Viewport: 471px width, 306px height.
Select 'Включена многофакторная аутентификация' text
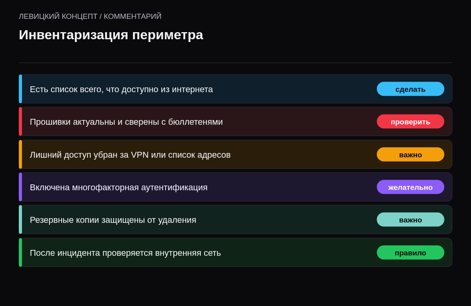tap(119, 188)
